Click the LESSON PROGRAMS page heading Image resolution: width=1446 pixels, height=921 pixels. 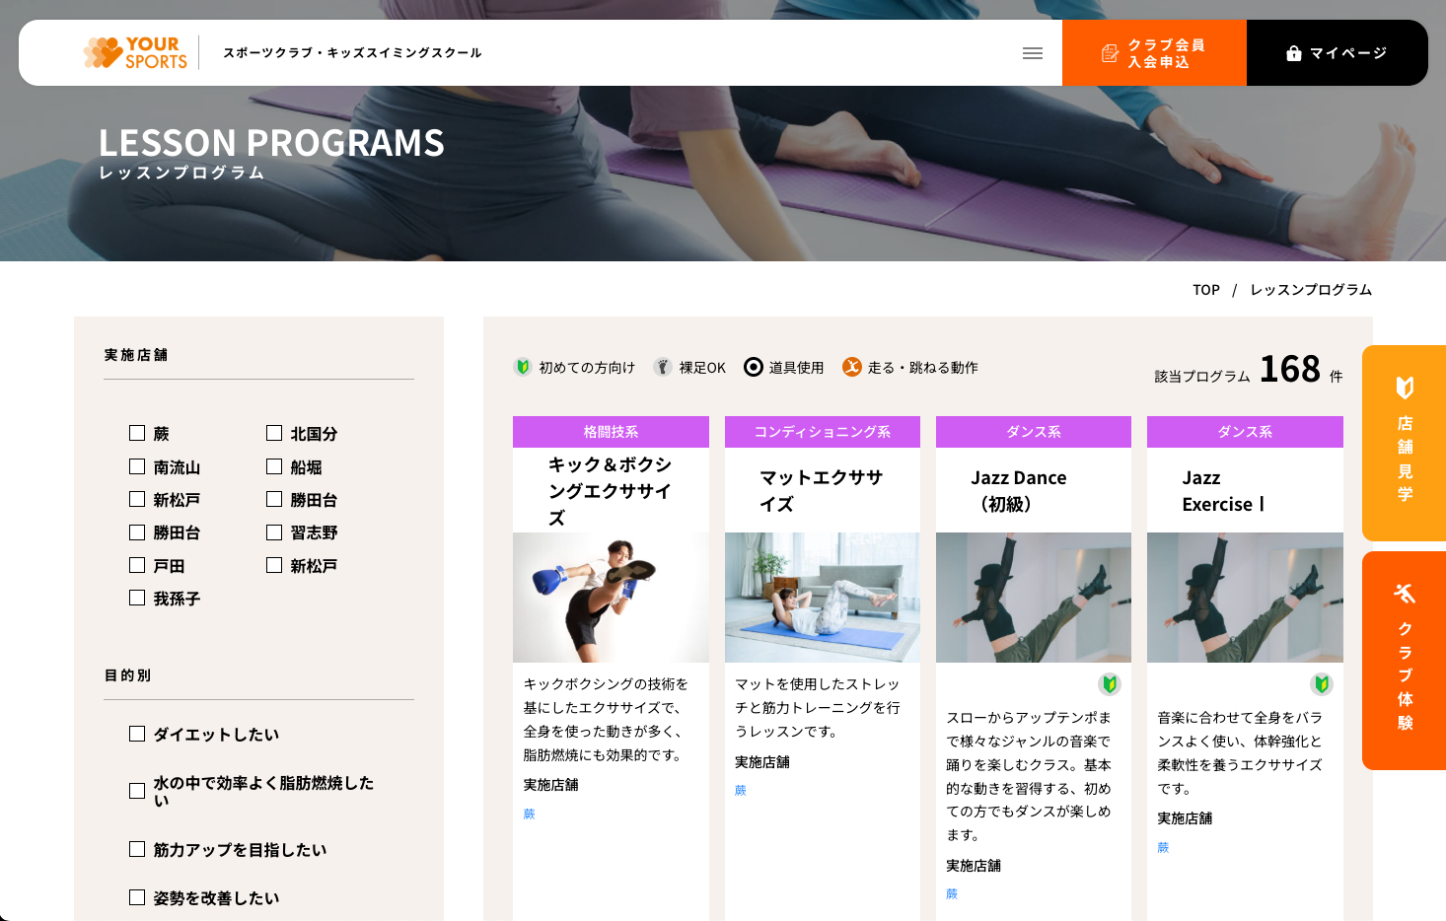click(271, 143)
